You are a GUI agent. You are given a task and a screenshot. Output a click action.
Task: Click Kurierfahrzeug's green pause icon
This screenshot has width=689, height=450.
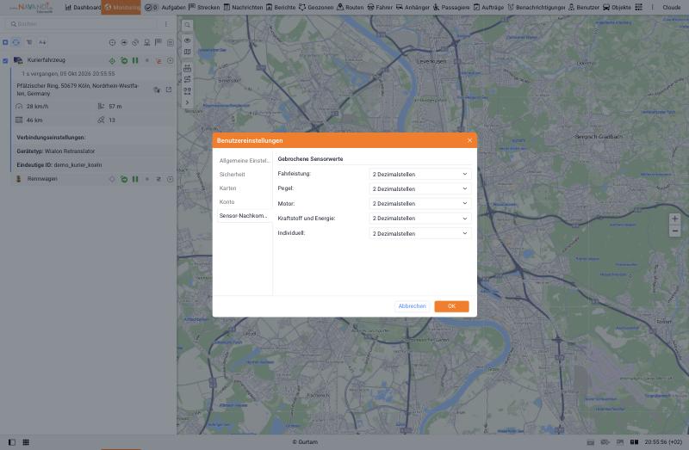click(135, 60)
